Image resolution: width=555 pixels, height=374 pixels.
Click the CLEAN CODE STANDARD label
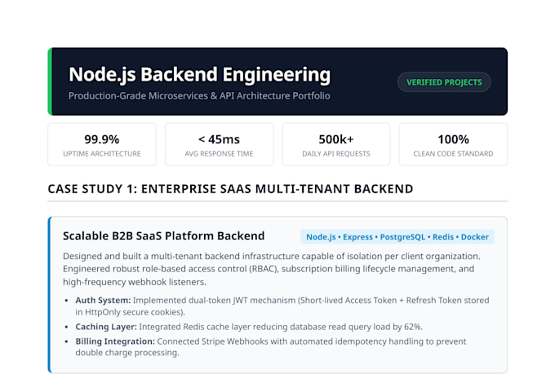click(454, 154)
